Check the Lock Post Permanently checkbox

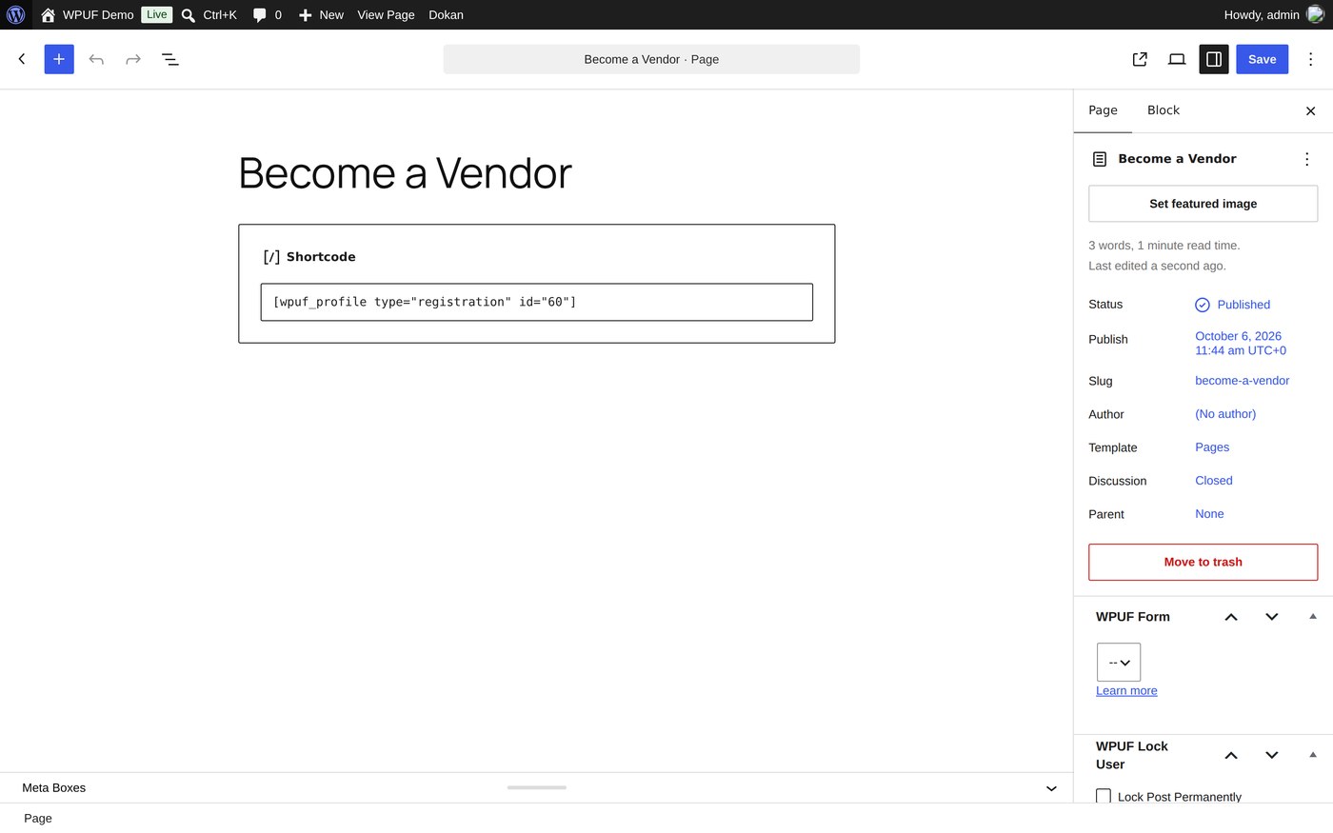[1104, 796]
